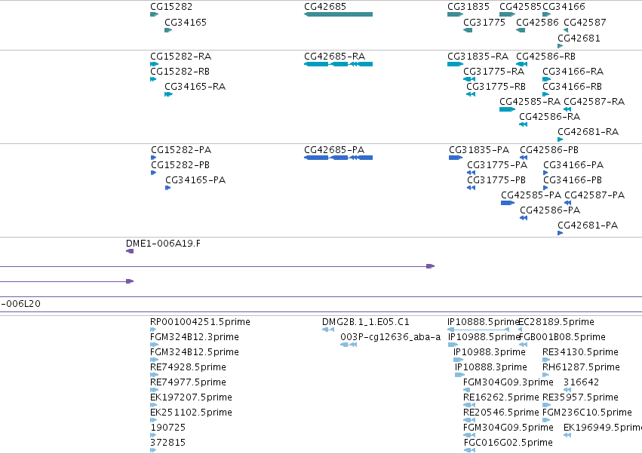Click protein CG34165-PA
Image resolution: width=642 pixels, height=454 pixels.
(x=195, y=180)
